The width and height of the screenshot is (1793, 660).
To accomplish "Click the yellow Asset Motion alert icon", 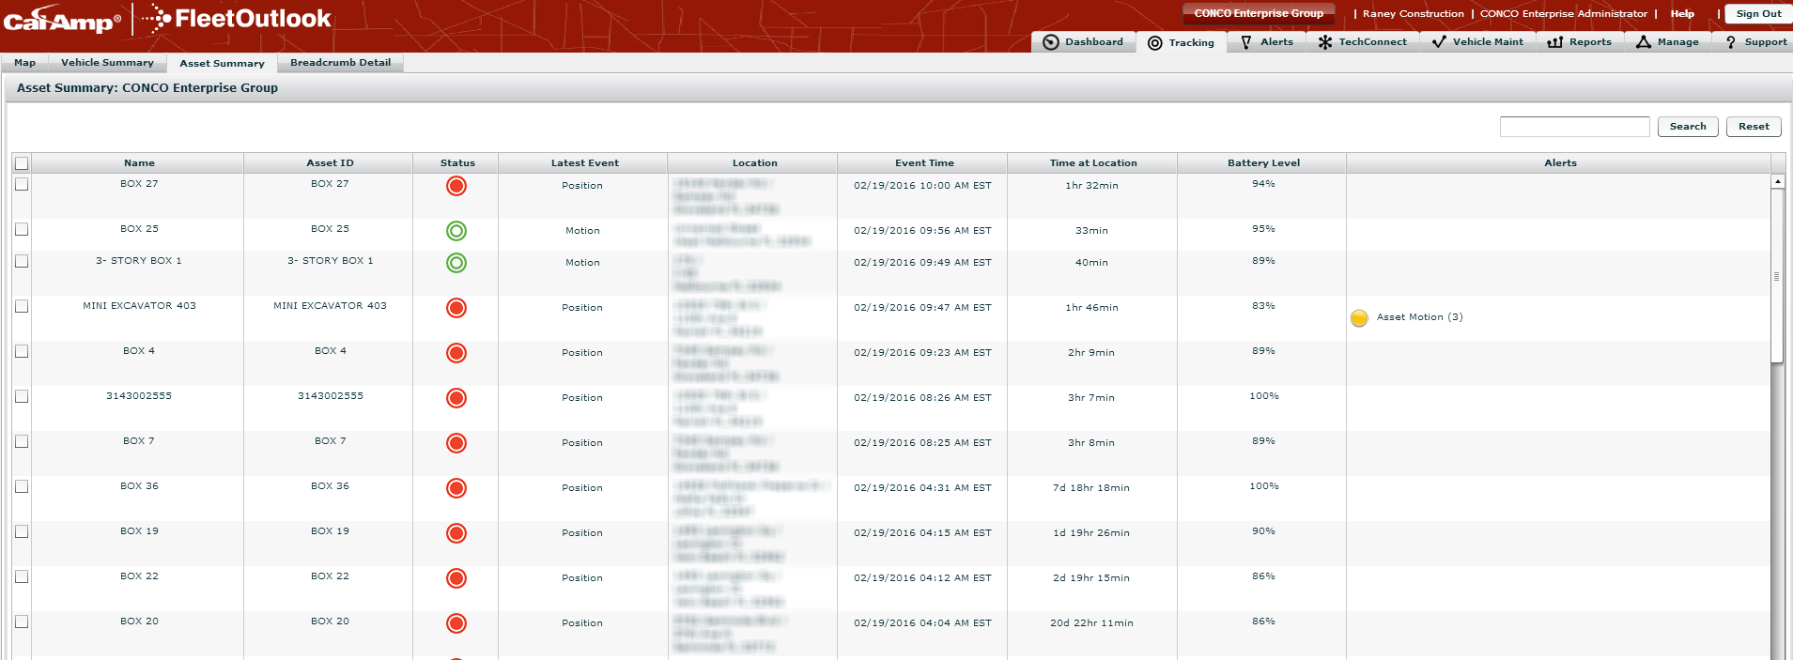I will (x=1359, y=318).
